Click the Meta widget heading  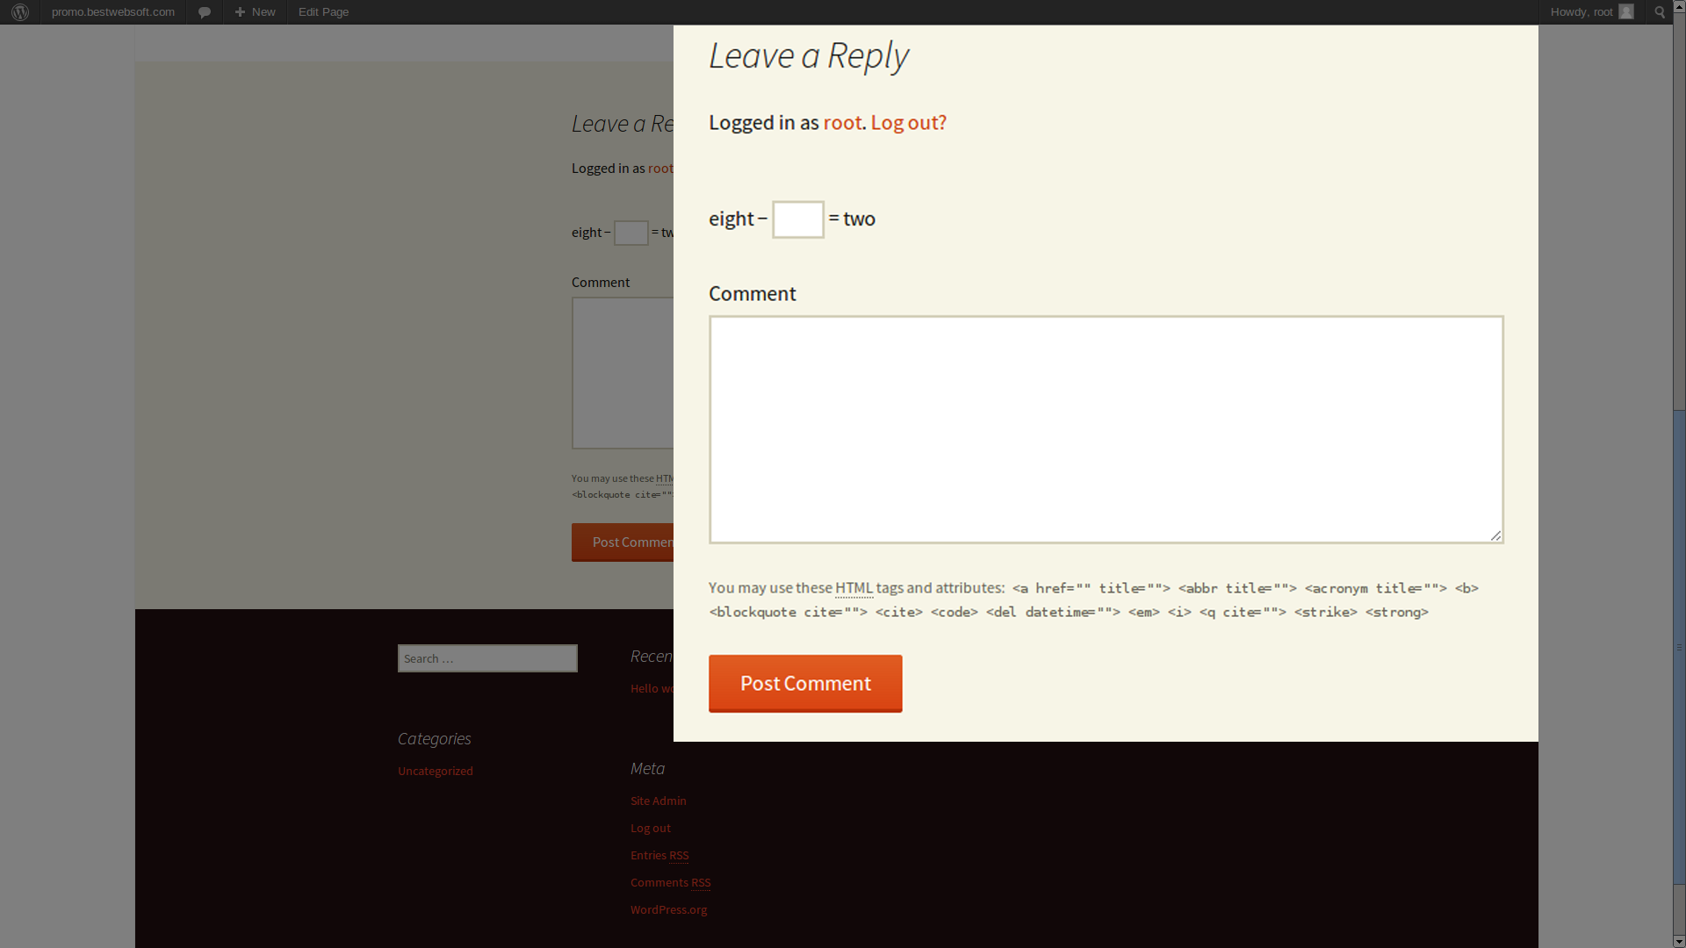click(x=648, y=768)
